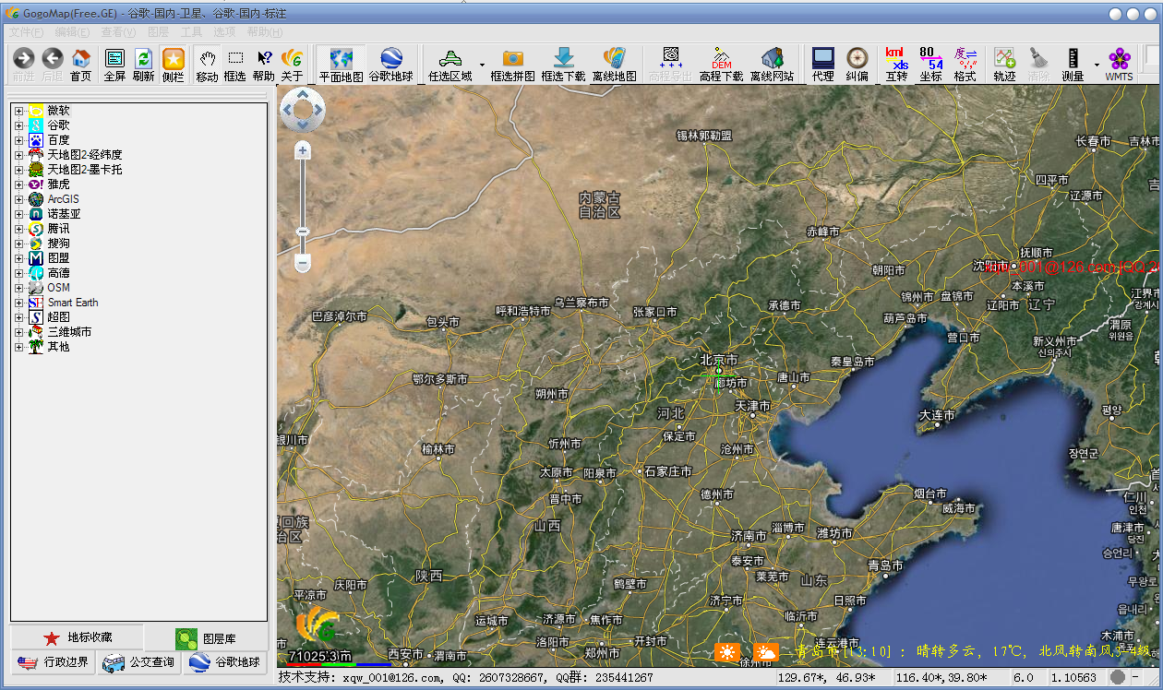
Task: Expand the 天地图2-经纬度 tree node
Action: click(18, 155)
